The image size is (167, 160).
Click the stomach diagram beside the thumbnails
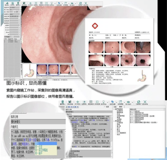tap(29, 71)
